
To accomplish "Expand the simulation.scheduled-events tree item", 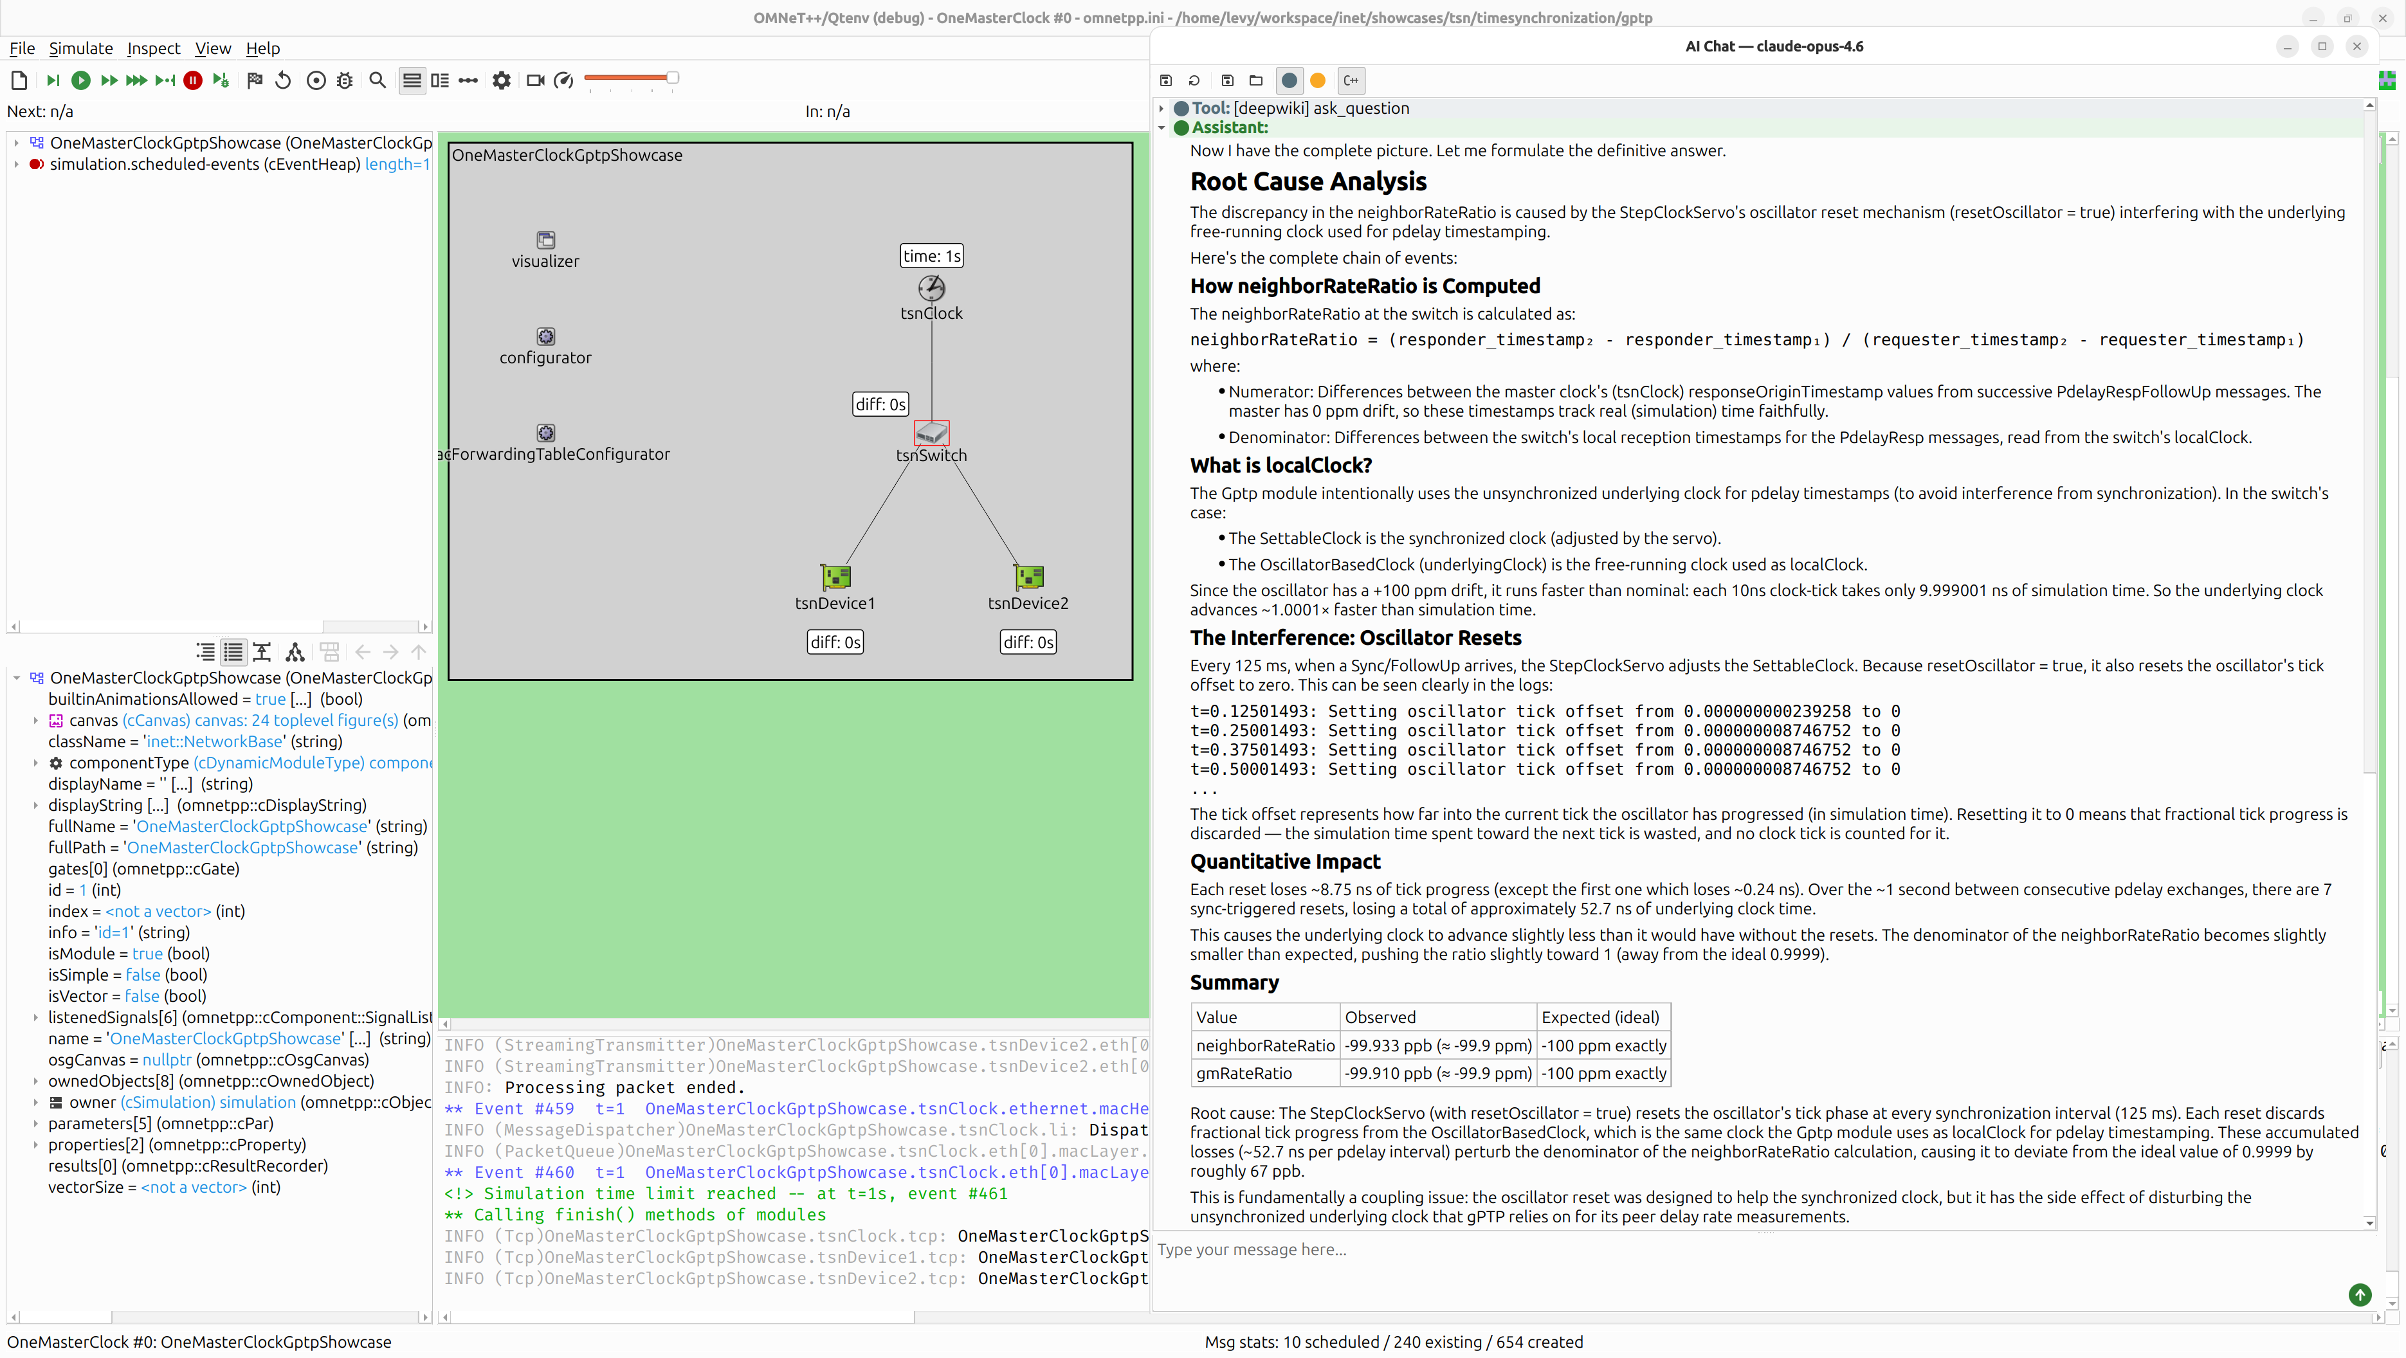I will pyautogui.click(x=16, y=165).
